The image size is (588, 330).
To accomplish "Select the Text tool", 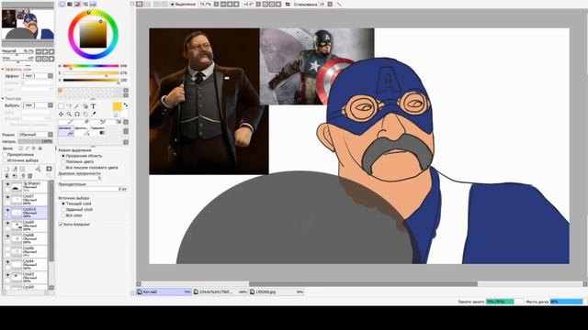I will (94, 106).
